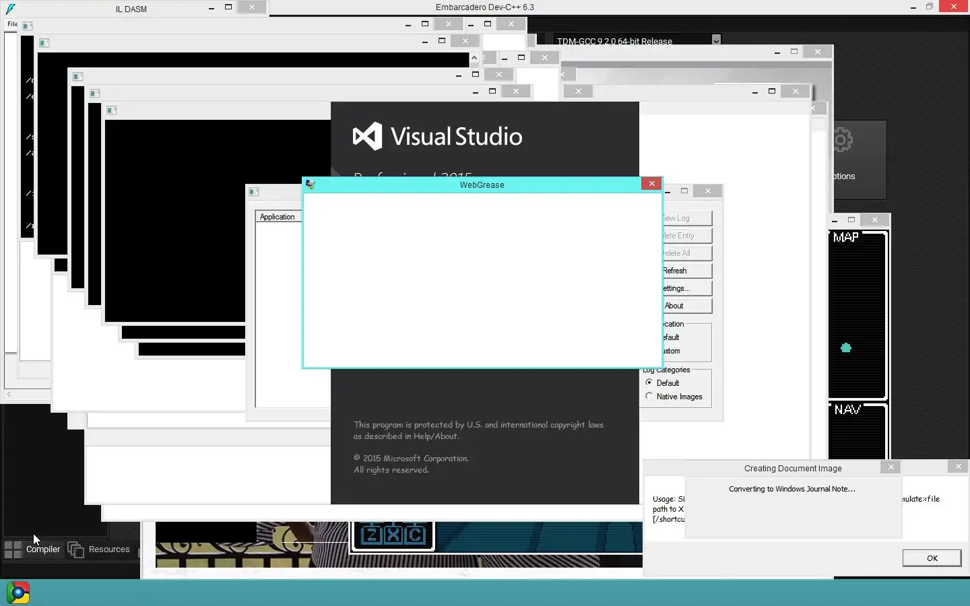This screenshot has height=606, width=970.
Task: Close the Creating Document Image dialog
Action: click(891, 467)
